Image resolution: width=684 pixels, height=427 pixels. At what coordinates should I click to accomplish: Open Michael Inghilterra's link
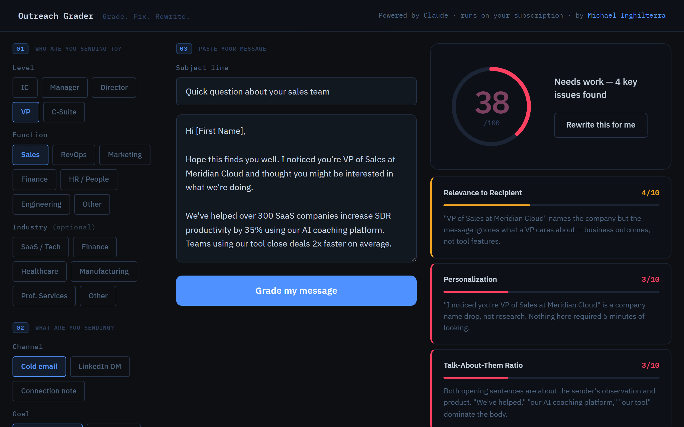coord(626,15)
